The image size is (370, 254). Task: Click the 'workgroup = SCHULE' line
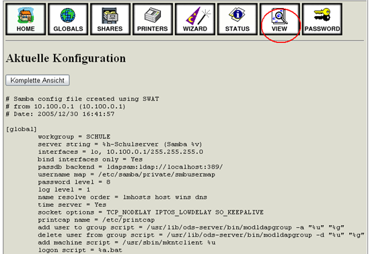click(74, 136)
